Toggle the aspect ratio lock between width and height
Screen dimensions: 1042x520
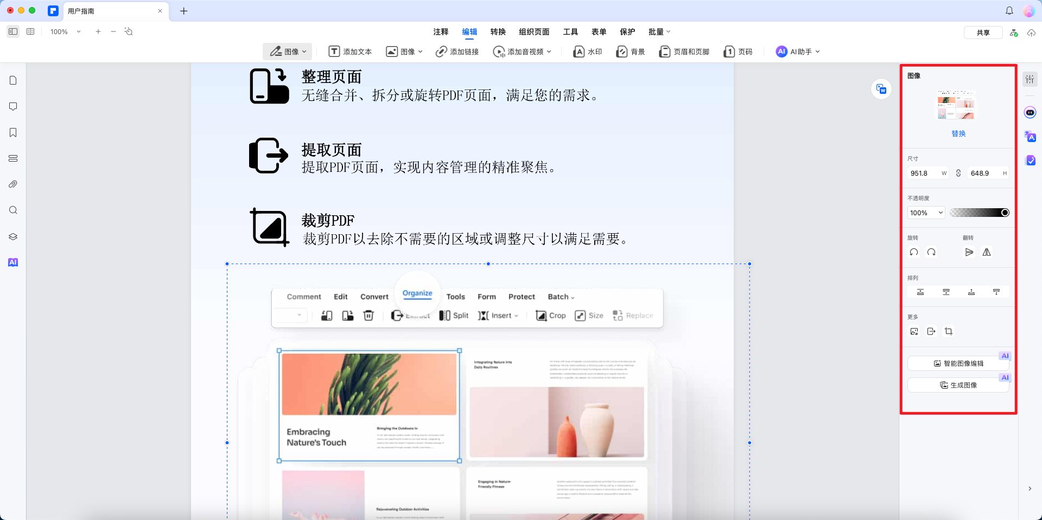[958, 173]
